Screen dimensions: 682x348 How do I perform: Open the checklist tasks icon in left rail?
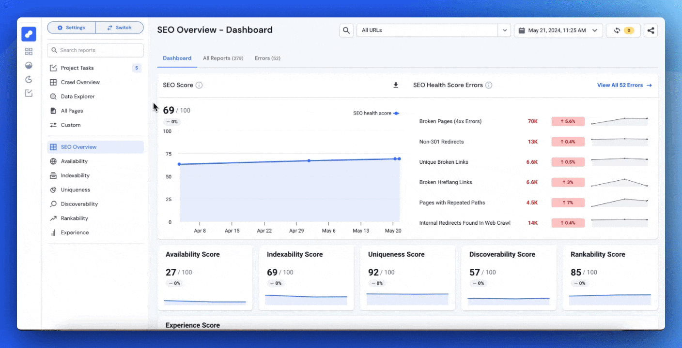click(29, 93)
